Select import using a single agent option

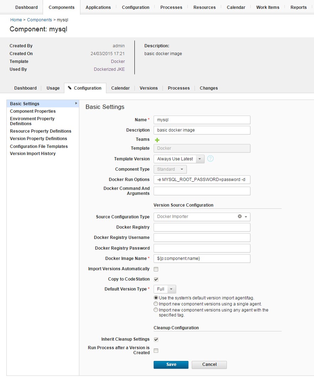156,304
